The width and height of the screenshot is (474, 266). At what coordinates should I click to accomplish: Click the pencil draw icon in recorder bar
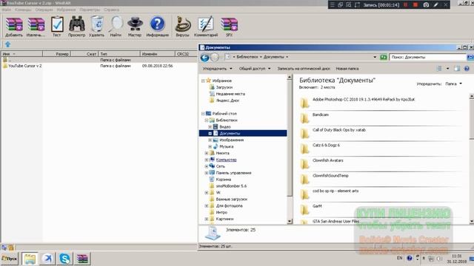click(435, 5)
